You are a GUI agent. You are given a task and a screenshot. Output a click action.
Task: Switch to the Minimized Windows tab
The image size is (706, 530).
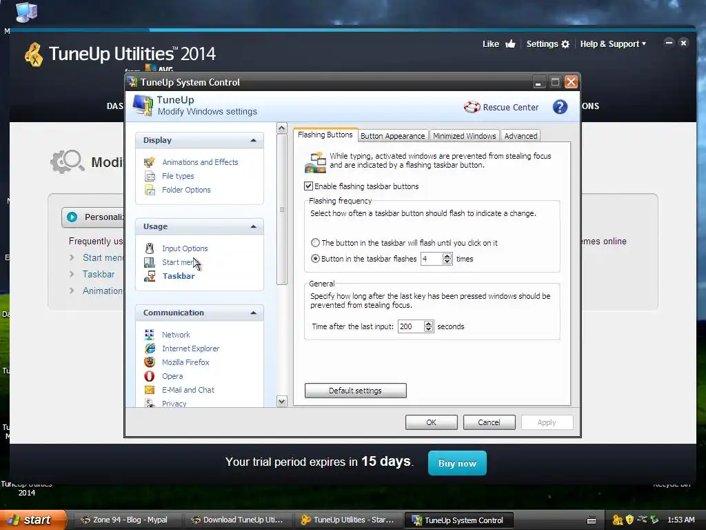point(464,136)
